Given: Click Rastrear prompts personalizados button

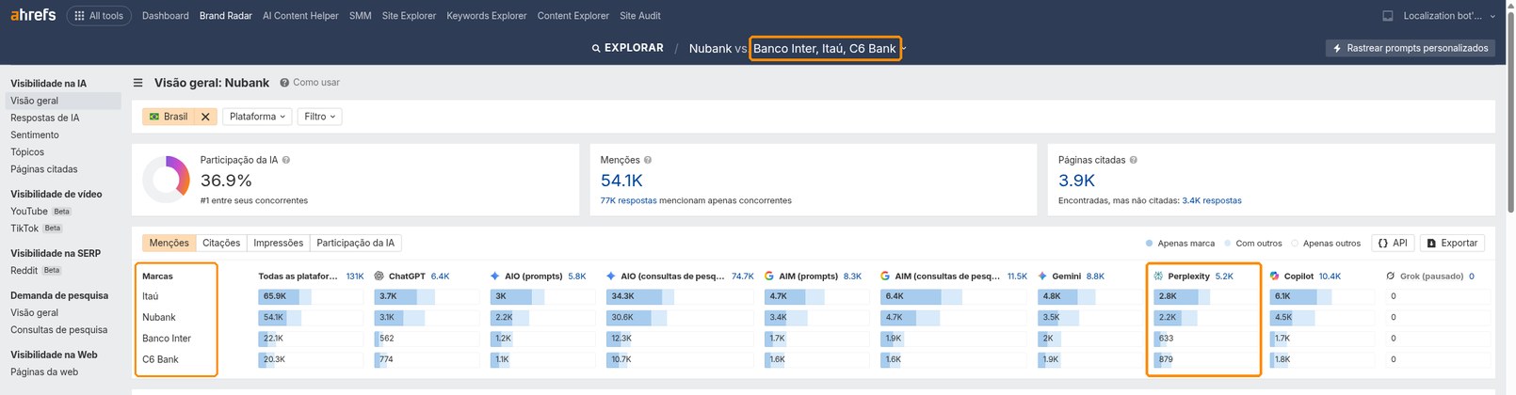Looking at the screenshot, I should pyautogui.click(x=1410, y=48).
